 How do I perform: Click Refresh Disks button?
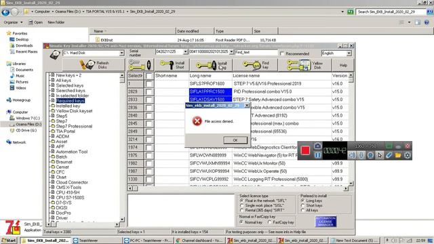(x=94, y=65)
